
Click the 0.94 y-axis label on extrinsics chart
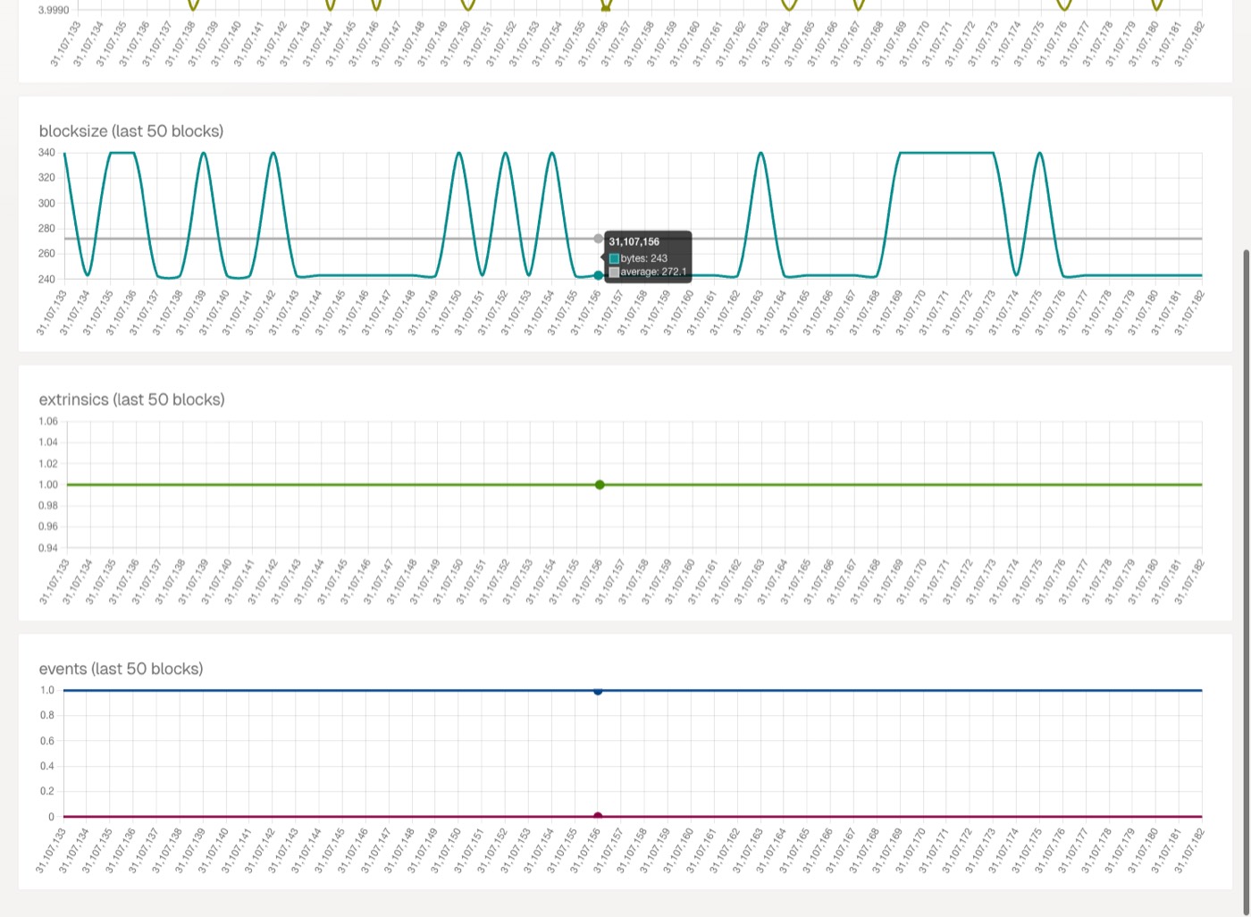48,548
